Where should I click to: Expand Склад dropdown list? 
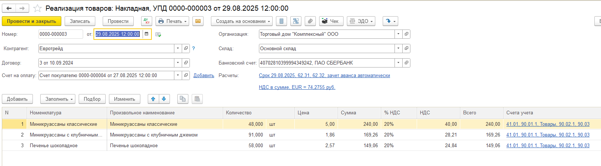(398, 48)
